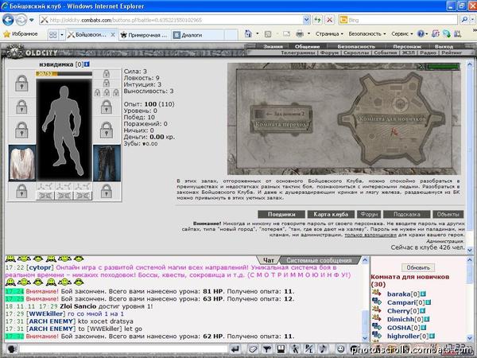Click Выход in the game menu
The image size is (477, 358).
[x=444, y=47]
